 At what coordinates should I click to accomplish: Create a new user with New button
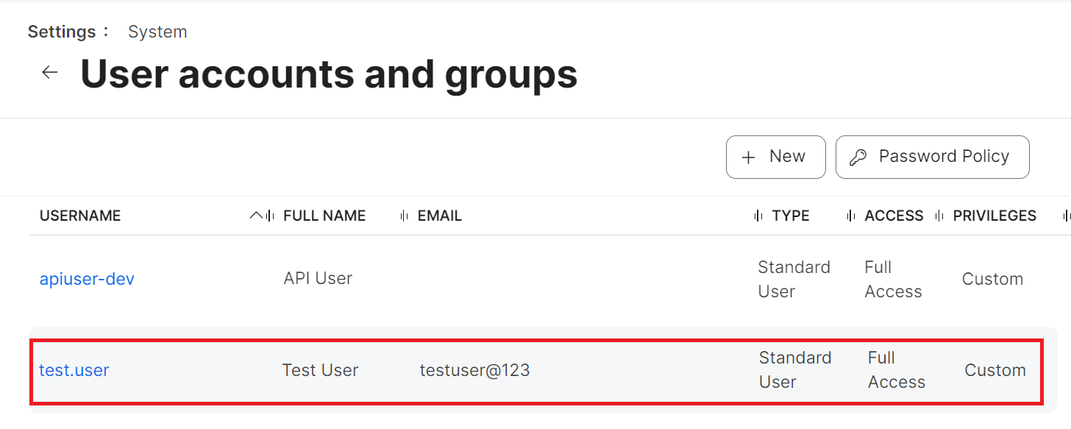(x=775, y=157)
